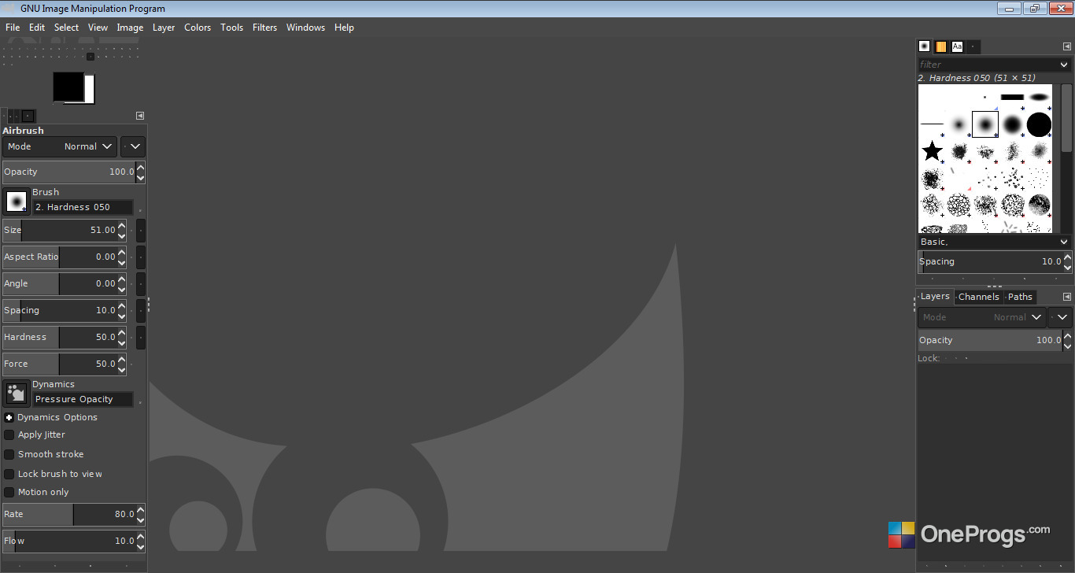Expand the Dynamics Options section
Screen dimensions: 1075x573
click(9, 418)
